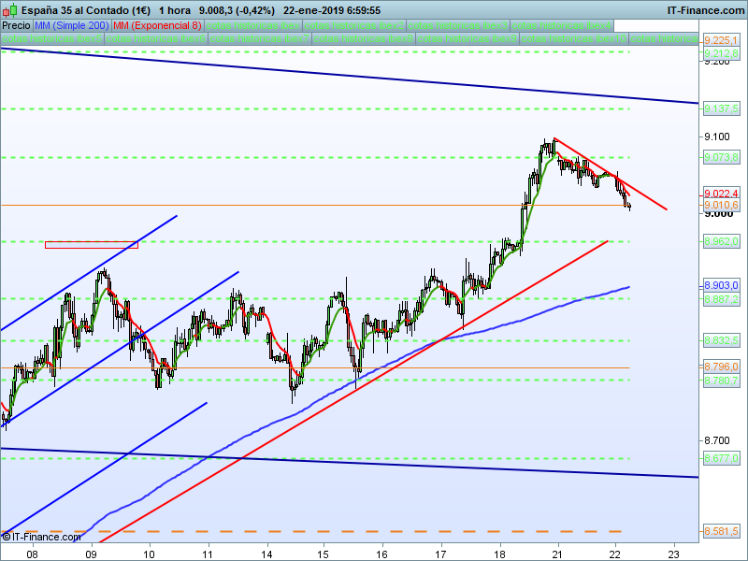Viewport: 748px width, 561px height.
Task: Click the orange price label 9.010,6
Action: point(721,205)
